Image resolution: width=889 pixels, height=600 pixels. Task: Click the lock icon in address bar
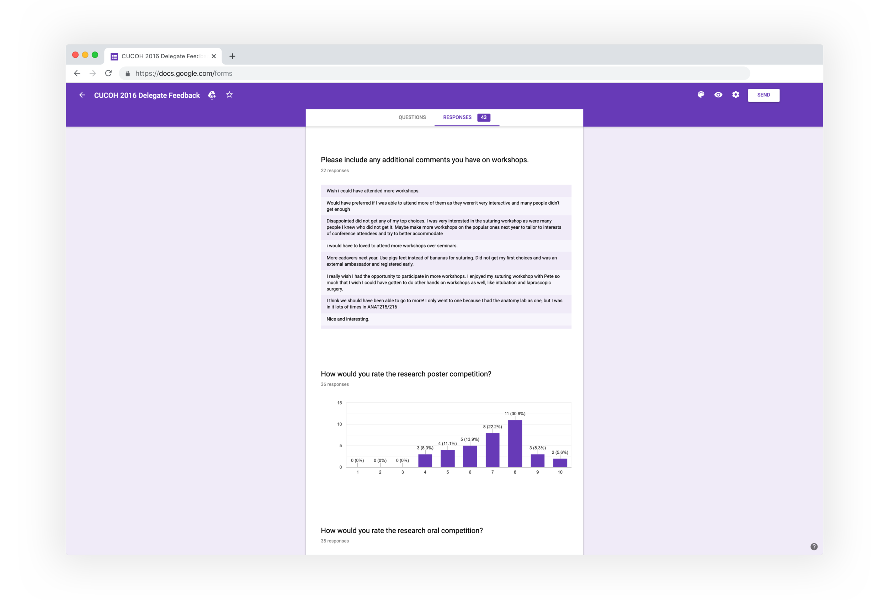[x=127, y=74]
